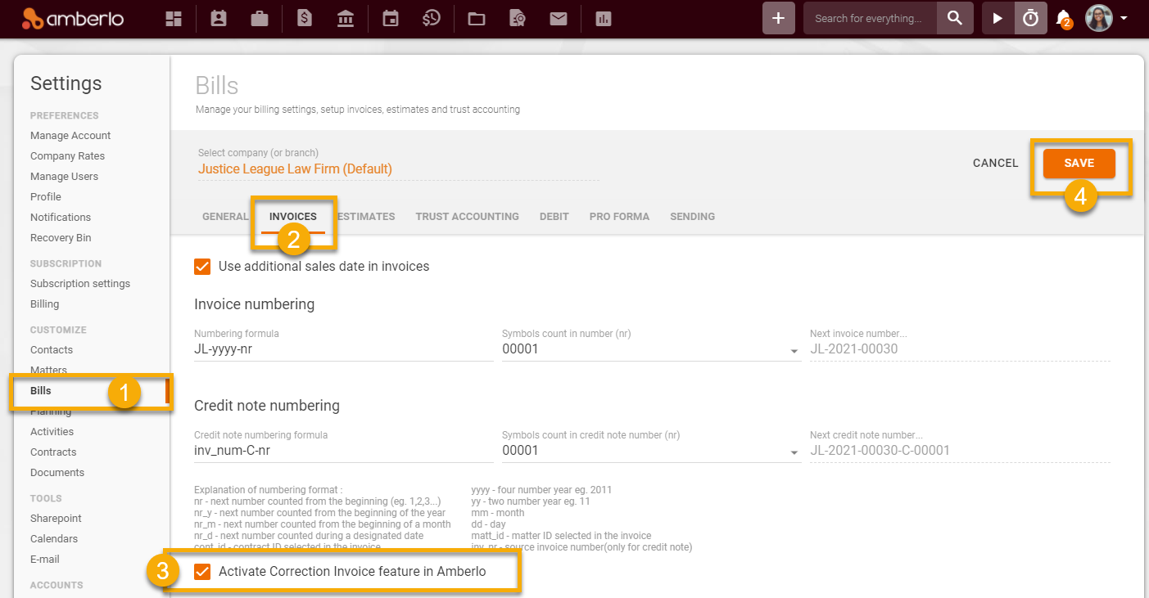Click the 'Search for everything' field
The image size is (1149, 598).
tap(870, 18)
